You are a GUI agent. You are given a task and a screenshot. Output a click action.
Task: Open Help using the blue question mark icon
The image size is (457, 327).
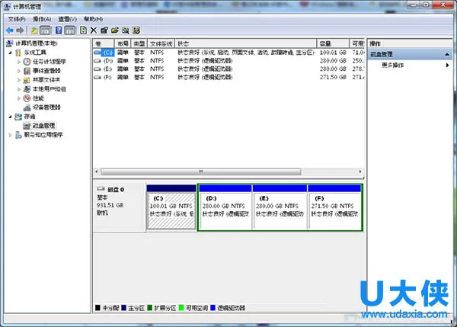[x=59, y=30]
